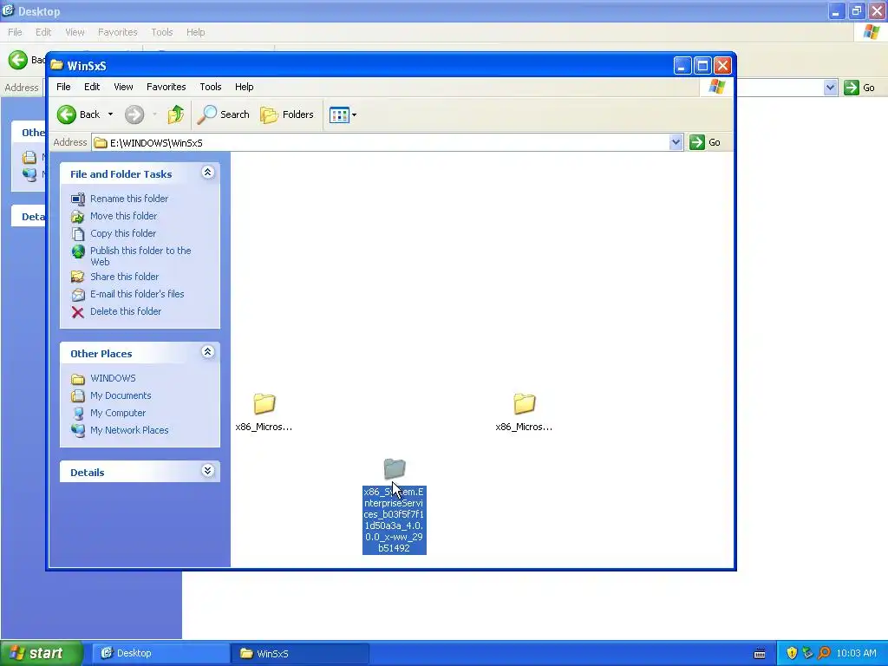Open Help menu in WinSxS window

(x=244, y=87)
